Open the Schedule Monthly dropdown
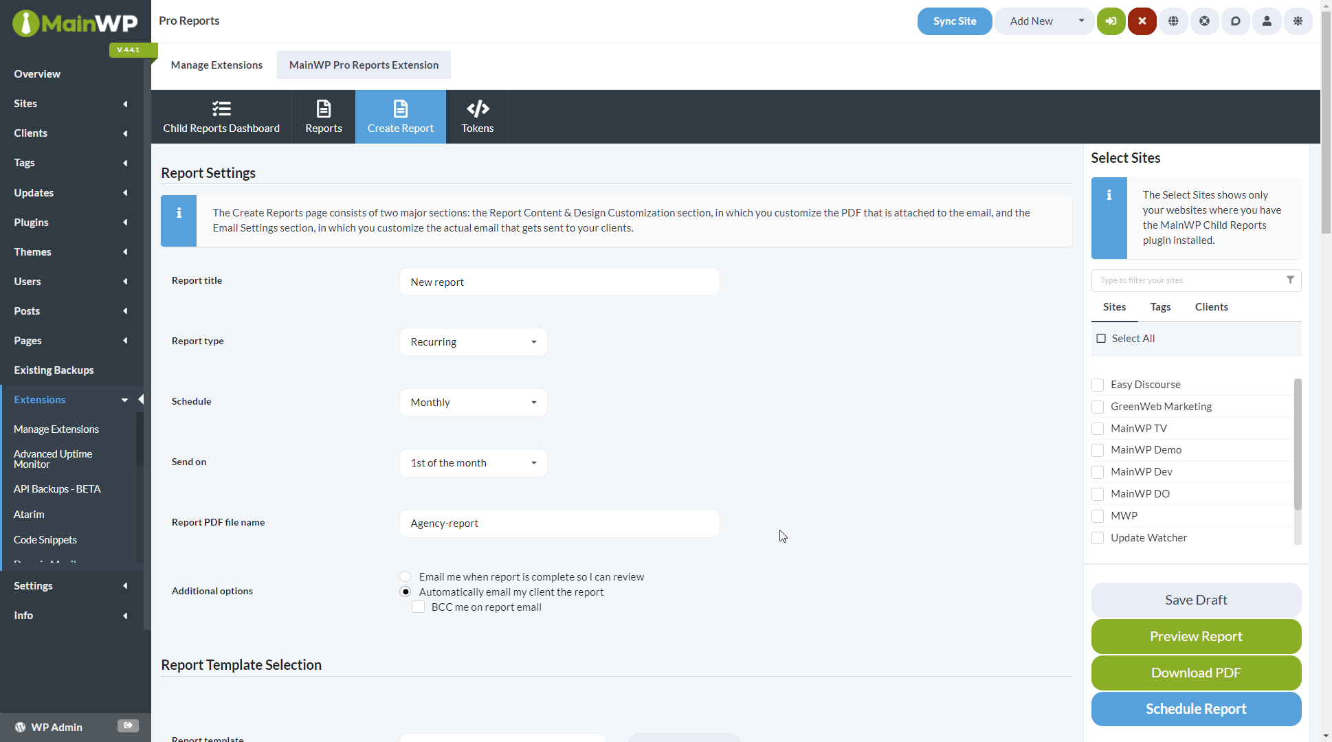The width and height of the screenshot is (1332, 742). pos(473,403)
